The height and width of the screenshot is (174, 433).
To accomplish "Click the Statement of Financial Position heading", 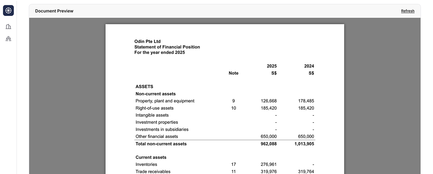I will coord(167,47).
